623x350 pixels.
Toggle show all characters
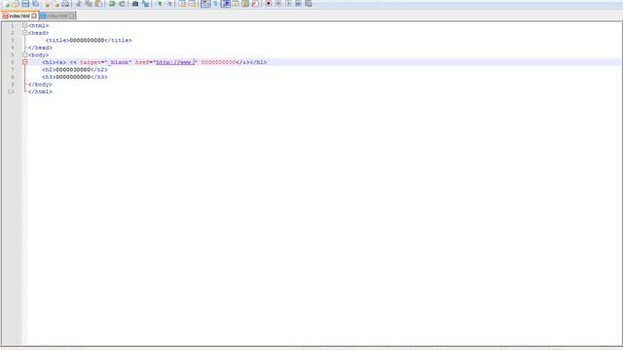pos(215,4)
